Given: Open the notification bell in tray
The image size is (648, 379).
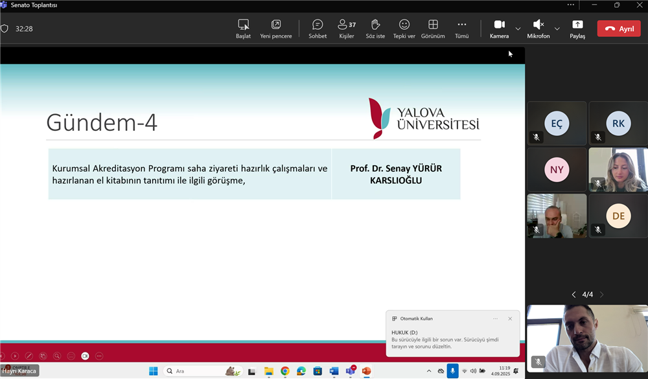Looking at the screenshot, I should coord(516,371).
